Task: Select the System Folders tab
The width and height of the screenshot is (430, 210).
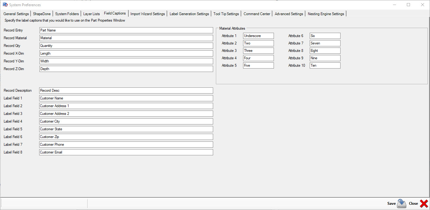Action: point(67,14)
